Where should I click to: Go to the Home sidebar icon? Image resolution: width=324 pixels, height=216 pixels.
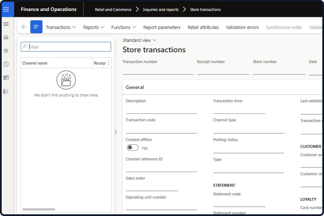click(x=6, y=37)
